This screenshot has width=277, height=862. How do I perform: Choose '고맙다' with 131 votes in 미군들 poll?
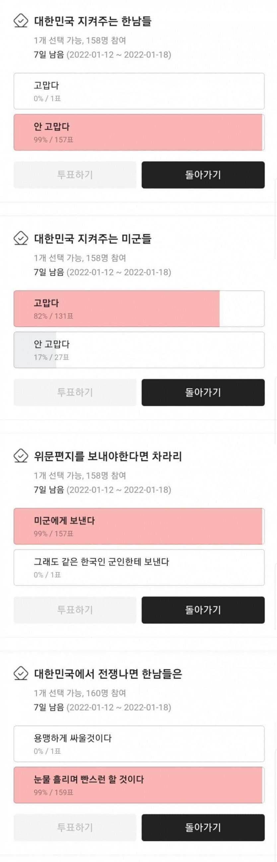tap(139, 308)
